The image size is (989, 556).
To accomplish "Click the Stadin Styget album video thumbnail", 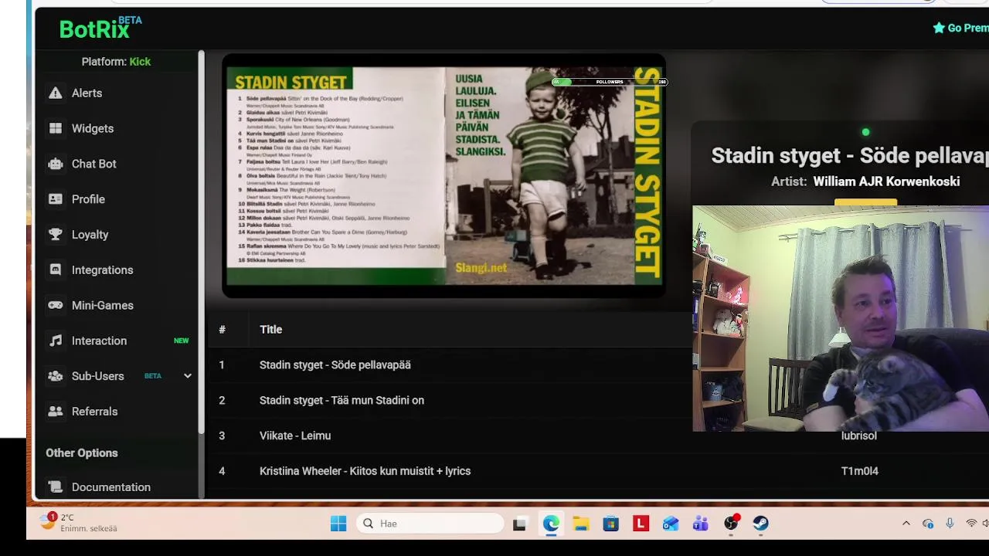I will (444, 175).
